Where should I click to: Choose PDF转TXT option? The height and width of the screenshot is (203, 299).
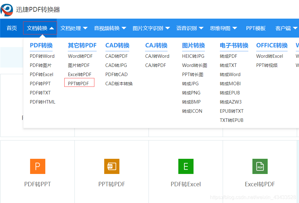(40, 93)
